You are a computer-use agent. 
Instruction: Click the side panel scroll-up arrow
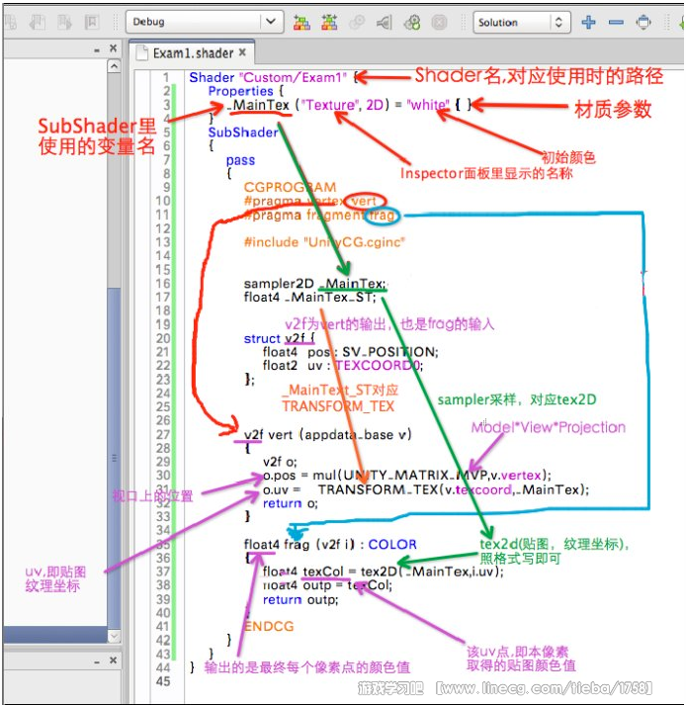pos(115,66)
